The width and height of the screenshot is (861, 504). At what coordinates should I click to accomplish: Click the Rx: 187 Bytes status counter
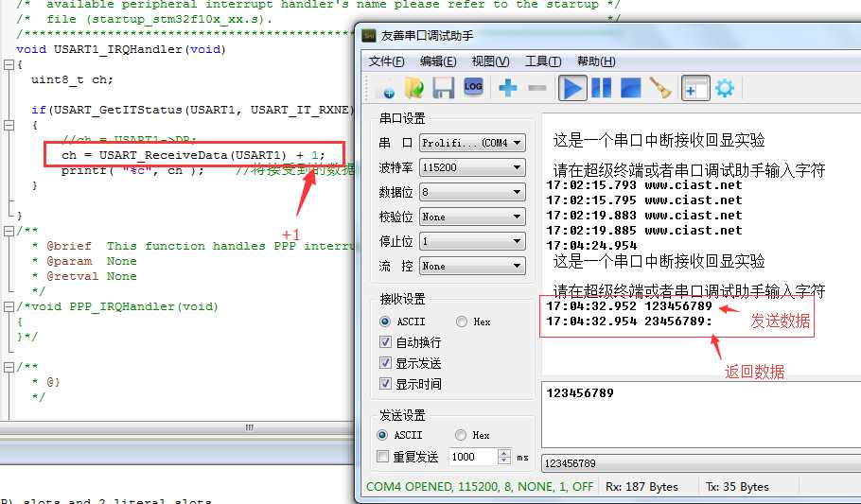tap(641, 487)
